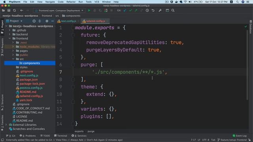Click the Open folder toolbar icon
This screenshot has width=253, height=142.
(x=3, y=11)
